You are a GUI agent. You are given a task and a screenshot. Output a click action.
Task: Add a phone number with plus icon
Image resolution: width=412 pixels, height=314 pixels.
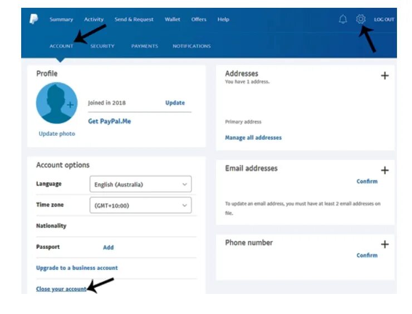click(385, 244)
